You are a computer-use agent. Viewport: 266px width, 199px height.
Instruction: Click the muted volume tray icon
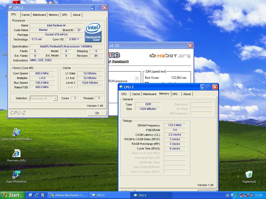[251, 195]
